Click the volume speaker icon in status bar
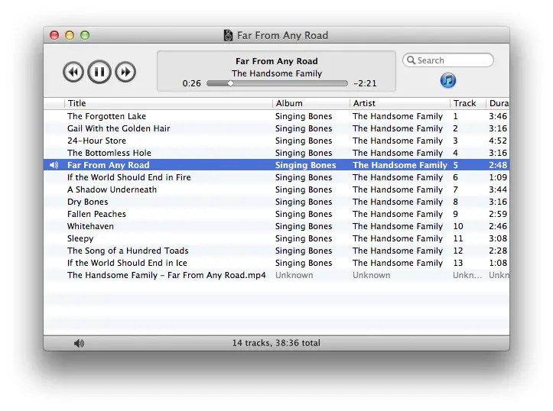This screenshot has width=553, height=411. click(80, 343)
